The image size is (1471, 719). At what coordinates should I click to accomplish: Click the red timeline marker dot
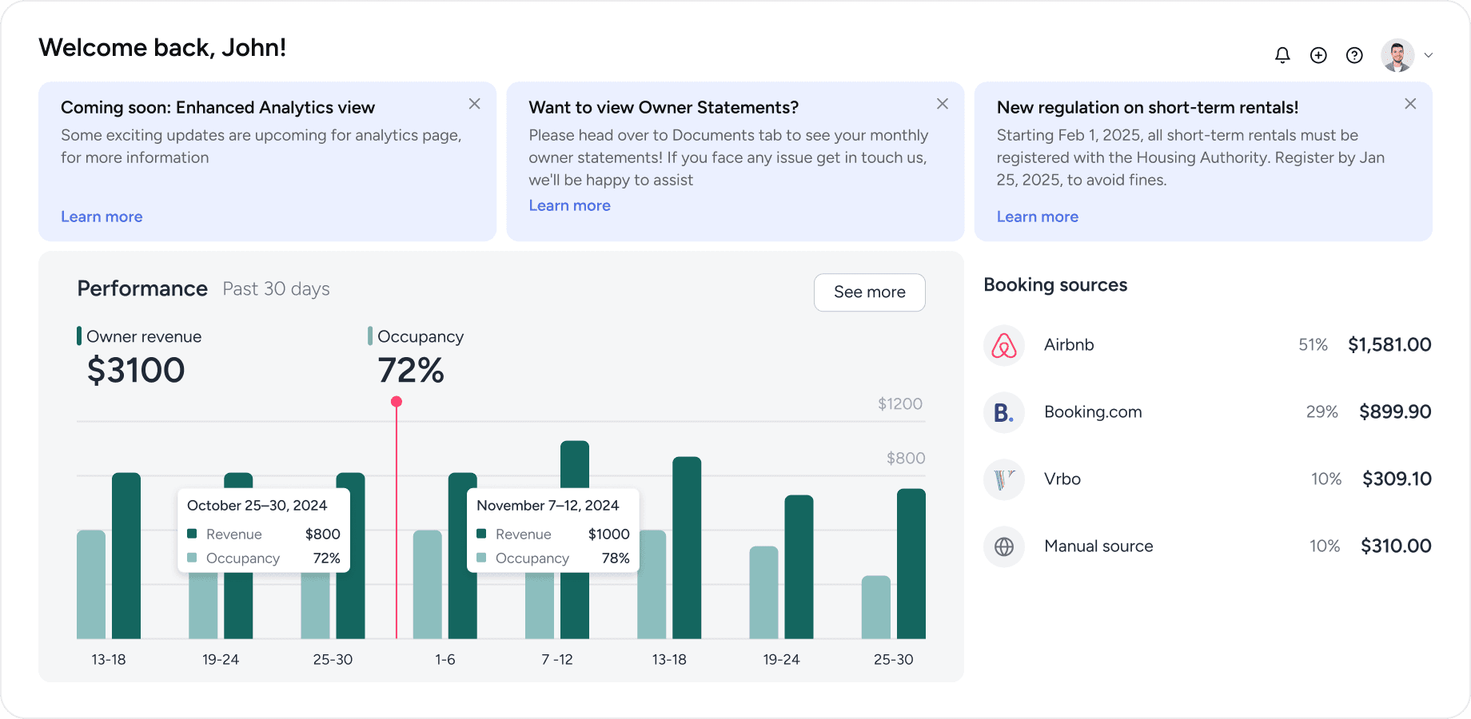(397, 402)
